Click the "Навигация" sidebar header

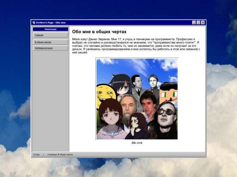click(50, 29)
